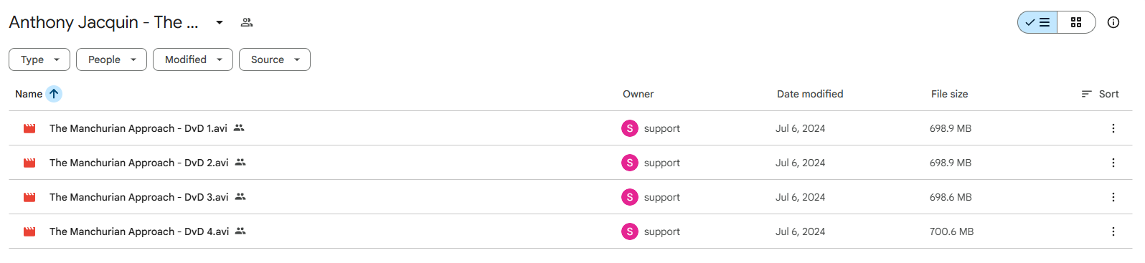Click the shared people icon beside folder title
This screenshot has width=1145, height=263.
click(x=247, y=22)
